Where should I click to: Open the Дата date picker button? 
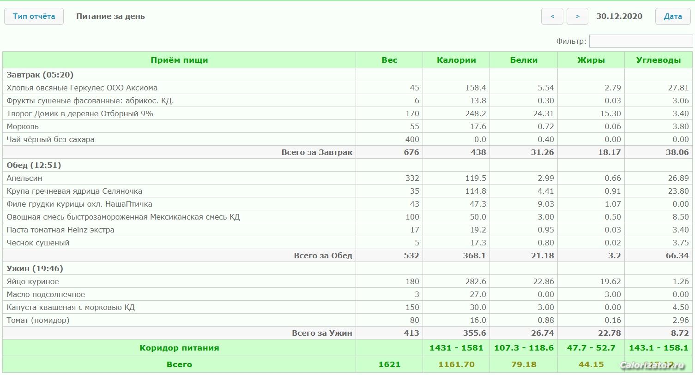pos(673,17)
